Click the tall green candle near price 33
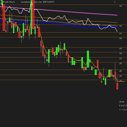Viewport: 127px width, 127px height. click(x=88, y=59)
